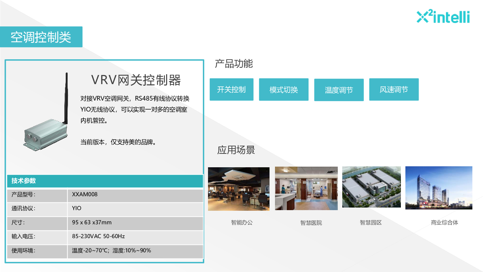
Task: Click the 输入电压 label cell
Action: 37,238
